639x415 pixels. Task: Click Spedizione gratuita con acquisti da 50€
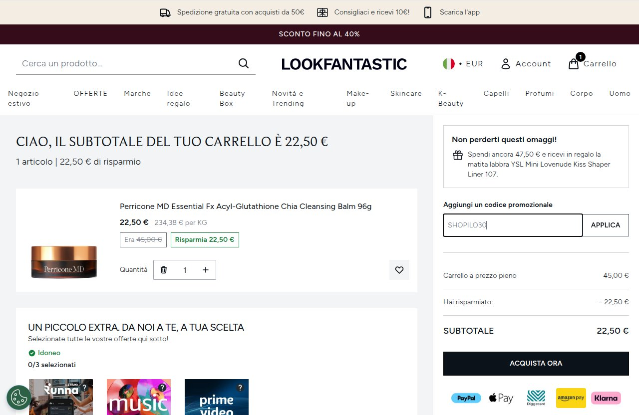click(x=241, y=12)
